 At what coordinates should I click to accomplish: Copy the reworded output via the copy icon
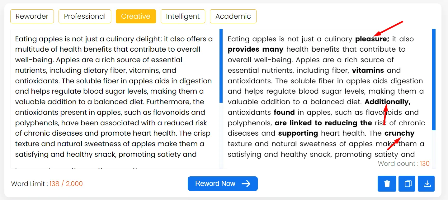(x=406, y=184)
